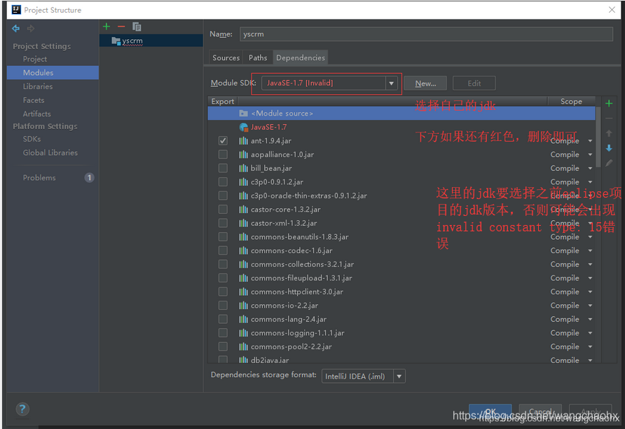Add a new module with green plus
Viewport: 625px width, 429px height.
coord(107,27)
